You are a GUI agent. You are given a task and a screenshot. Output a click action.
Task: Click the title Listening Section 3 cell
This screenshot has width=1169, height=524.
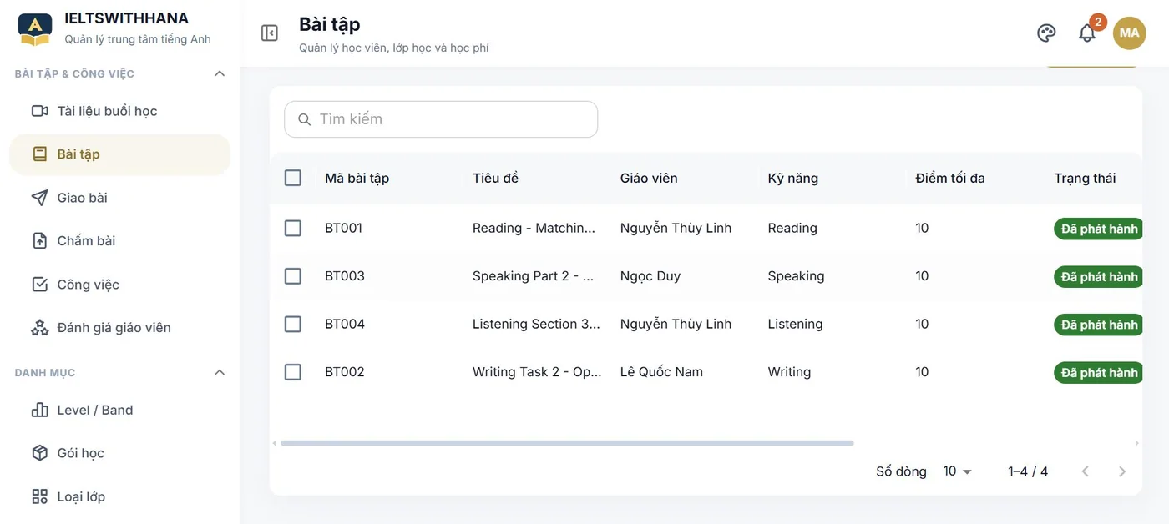(536, 324)
